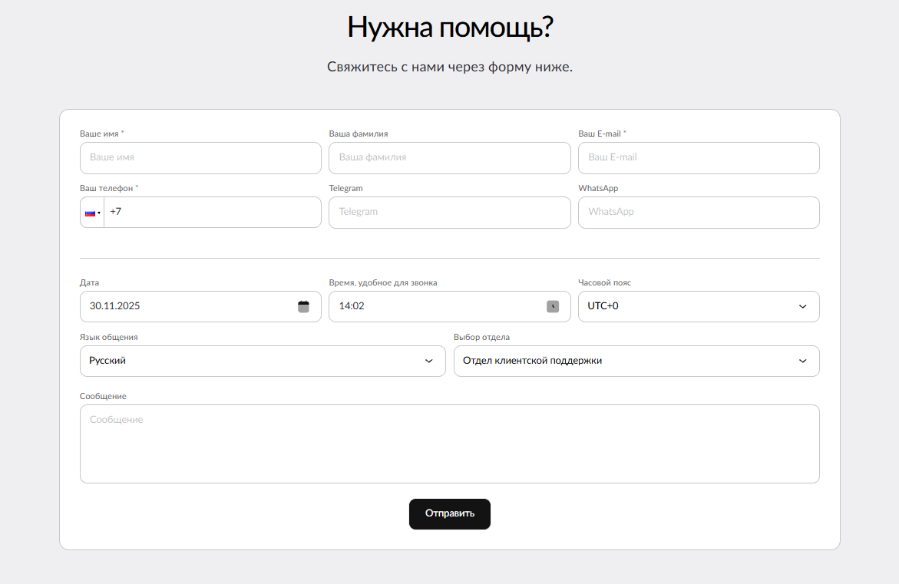Click into the Ваша фамилия field

coord(449,157)
